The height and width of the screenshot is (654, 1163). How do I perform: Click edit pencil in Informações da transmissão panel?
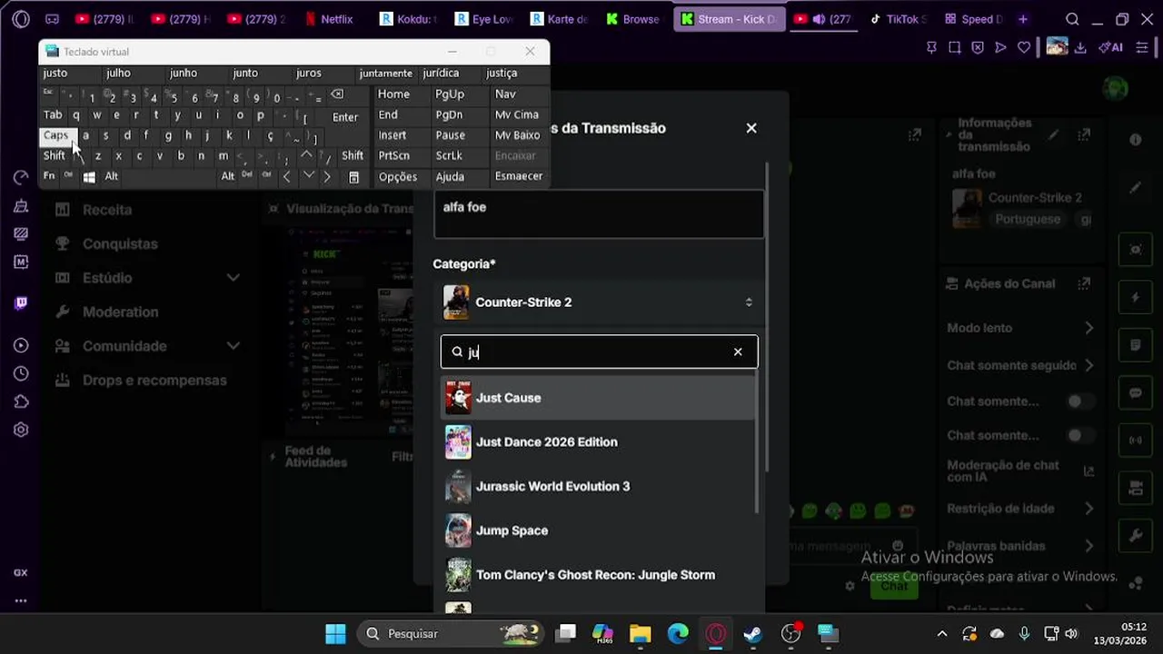(1053, 134)
